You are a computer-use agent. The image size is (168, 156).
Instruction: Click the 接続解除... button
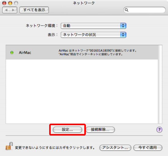[100, 129]
